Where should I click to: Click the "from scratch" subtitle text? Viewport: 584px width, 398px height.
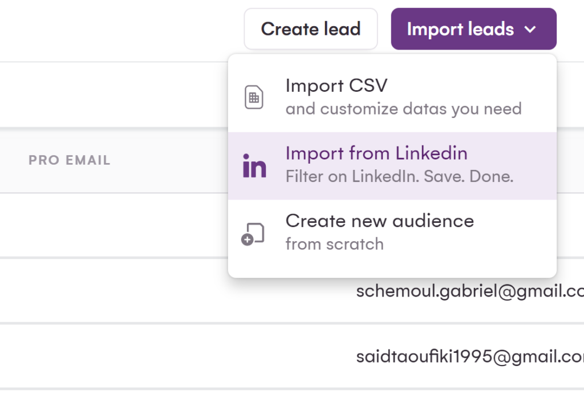[x=334, y=244]
